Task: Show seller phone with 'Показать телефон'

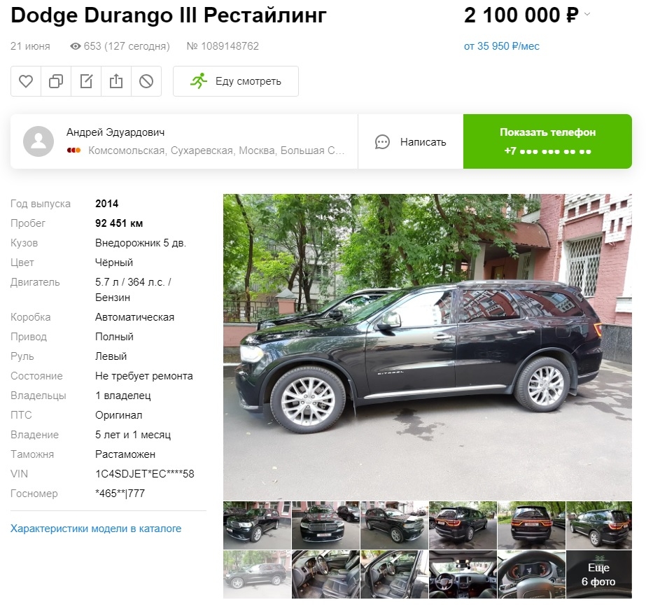Action: click(547, 141)
